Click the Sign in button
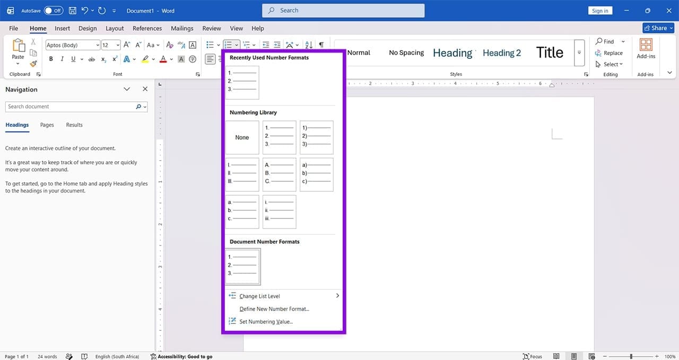 [600, 11]
